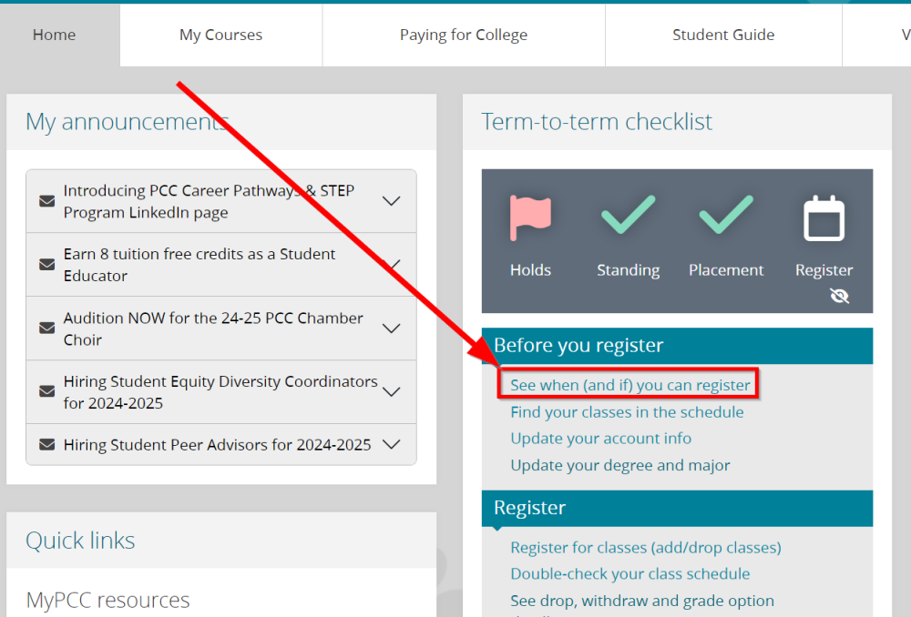911x617 pixels.
Task: Click the envelope icon for the Chamber Choir audition
Action: point(47,329)
